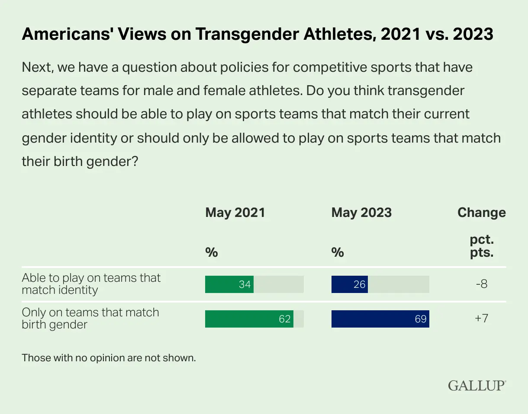Click the light remainder of the 26 bar

[x=399, y=284]
